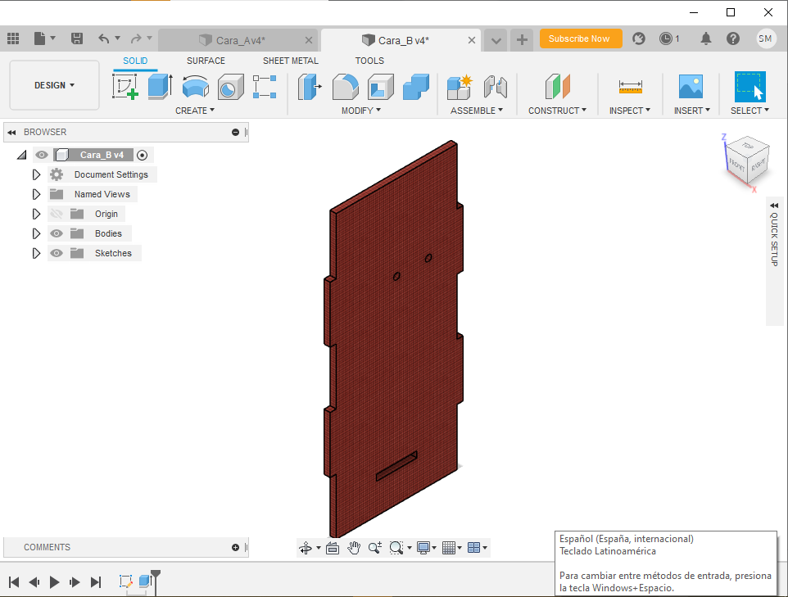
Task: Hide the Sketches folder
Action: tap(57, 253)
